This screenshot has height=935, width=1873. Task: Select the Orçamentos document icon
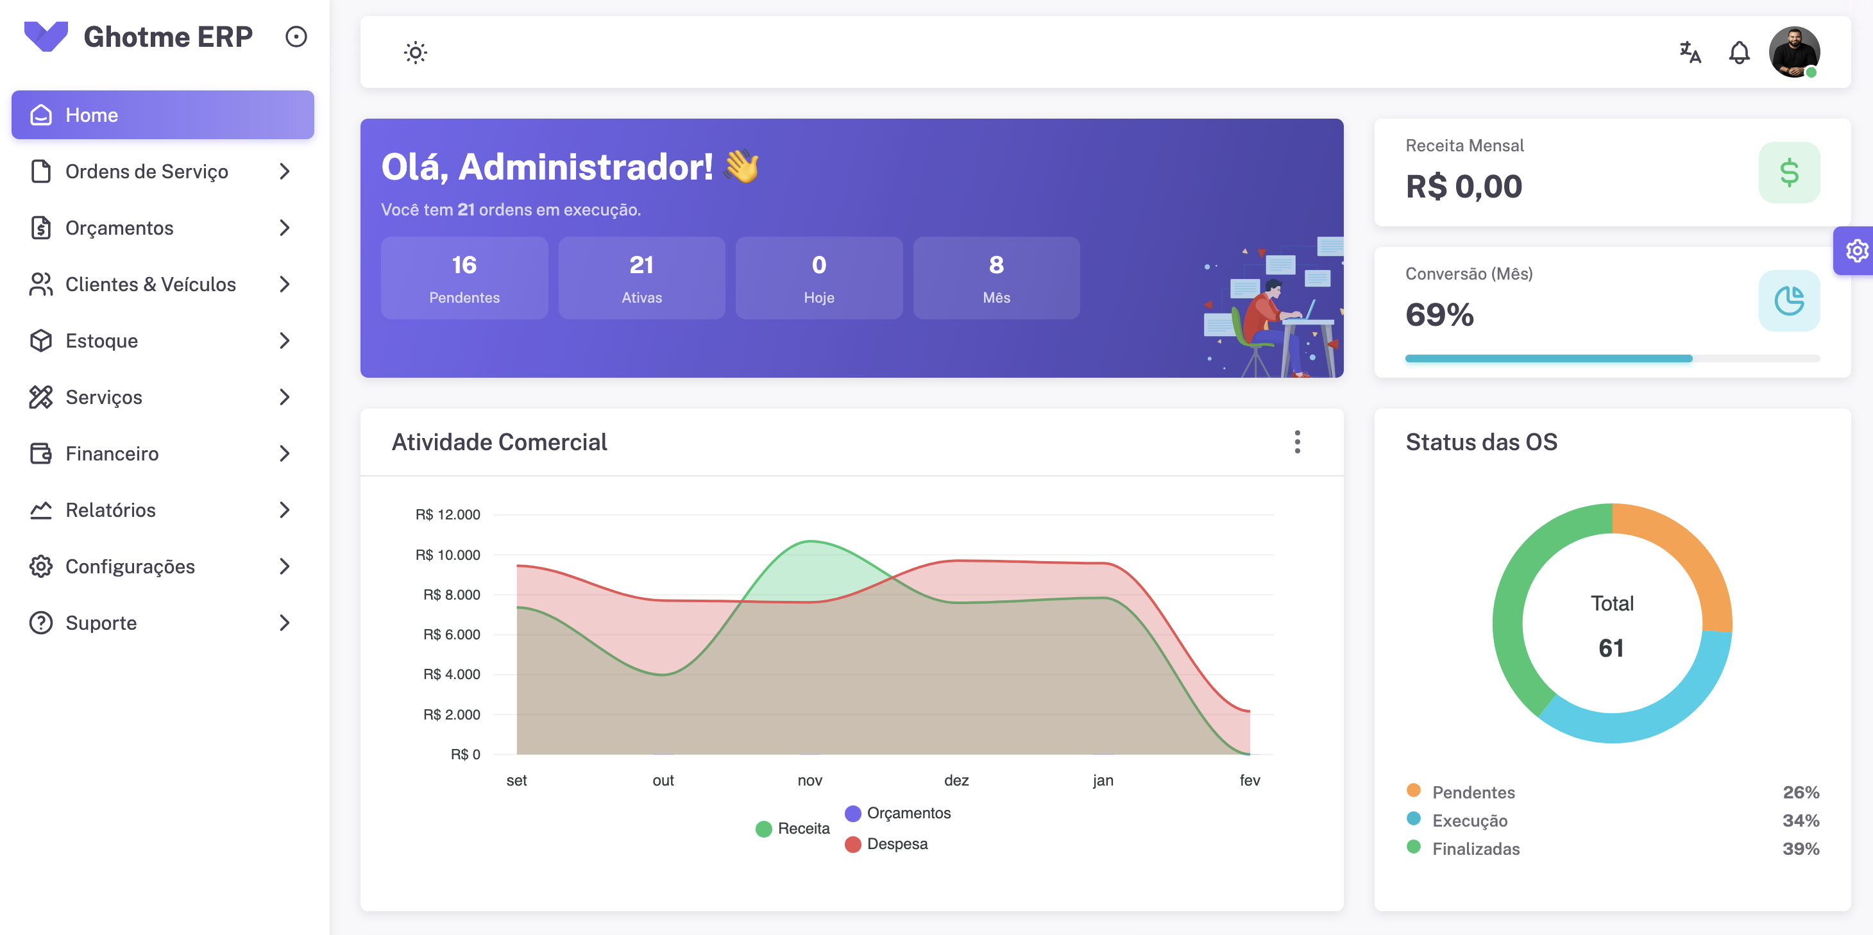(40, 228)
